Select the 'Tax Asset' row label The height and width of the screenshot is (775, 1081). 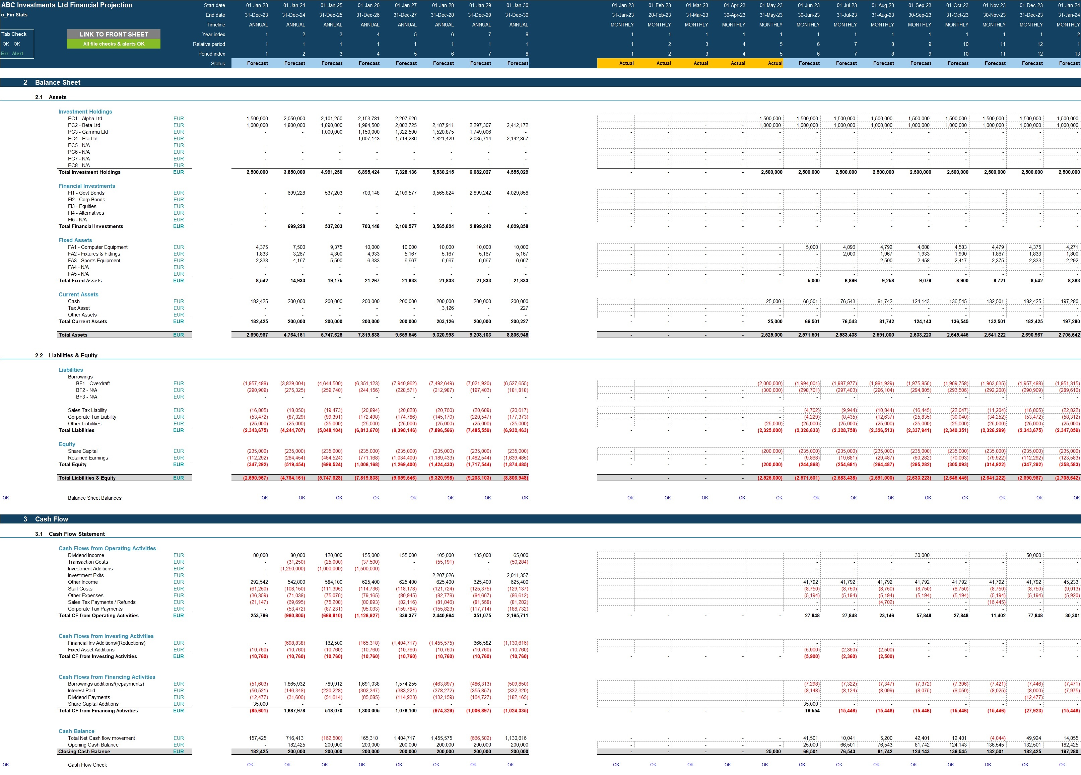pyautogui.click(x=79, y=308)
